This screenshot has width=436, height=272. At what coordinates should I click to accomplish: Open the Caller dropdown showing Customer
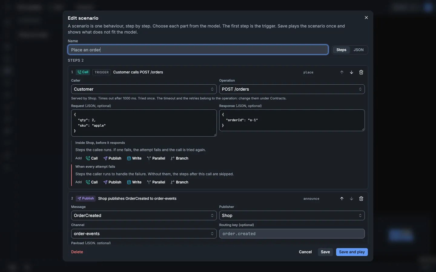(x=144, y=89)
